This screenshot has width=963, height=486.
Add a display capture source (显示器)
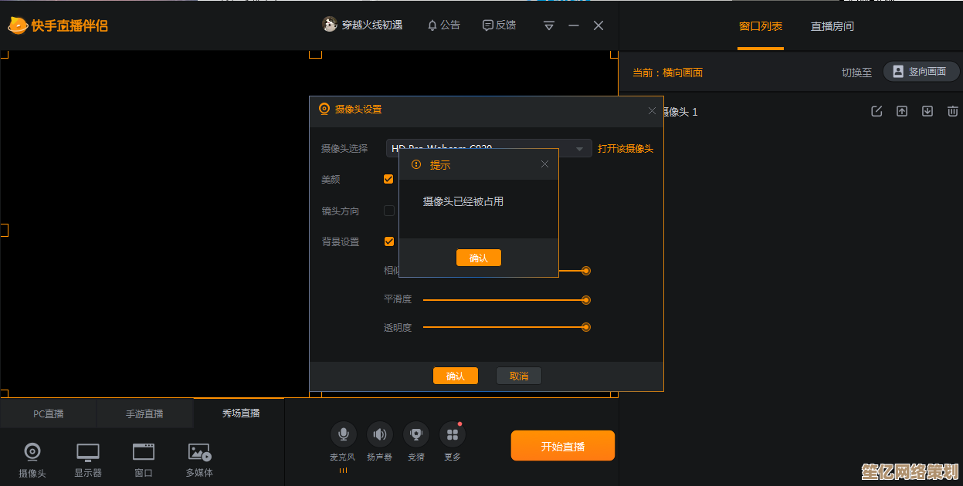pos(87,460)
